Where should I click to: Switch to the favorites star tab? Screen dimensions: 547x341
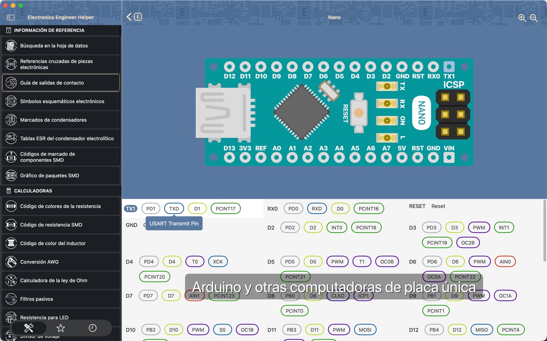61,328
